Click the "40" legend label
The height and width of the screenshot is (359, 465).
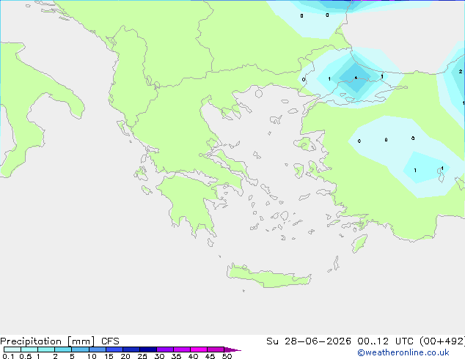[x=193, y=356]
